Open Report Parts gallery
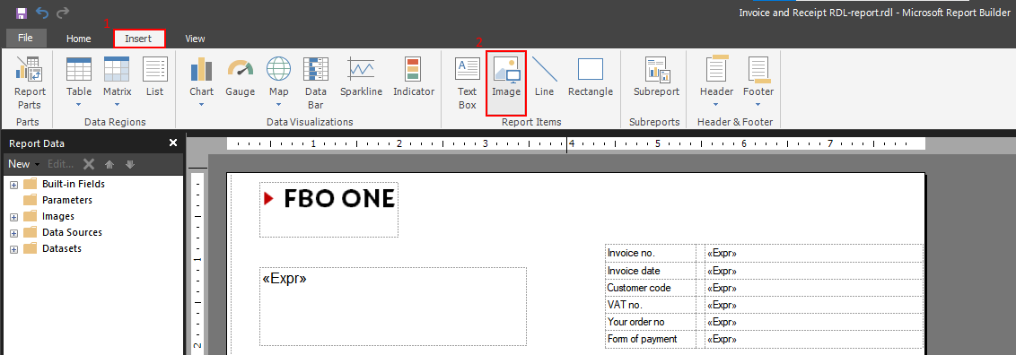1016x355 pixels. (x=30, y=82)
